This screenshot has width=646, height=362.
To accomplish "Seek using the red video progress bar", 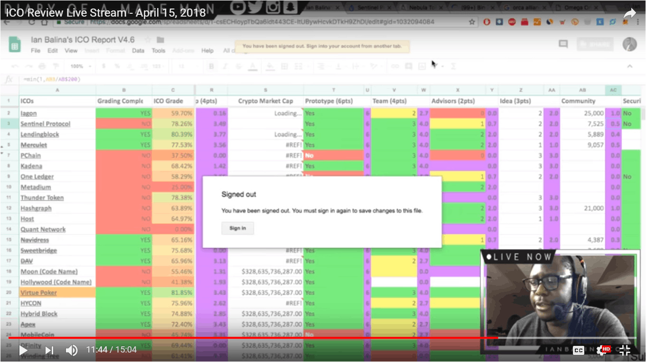I will [254, 338].
